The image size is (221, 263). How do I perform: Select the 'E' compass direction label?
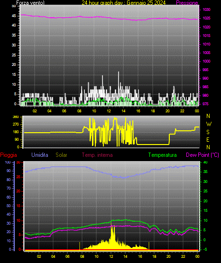208,140
